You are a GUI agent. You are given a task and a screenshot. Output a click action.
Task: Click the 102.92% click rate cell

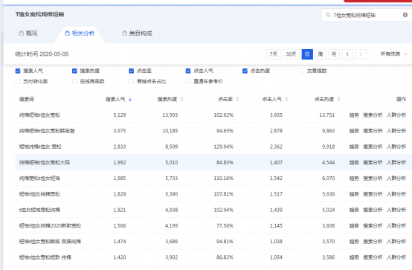coord(223,115)
